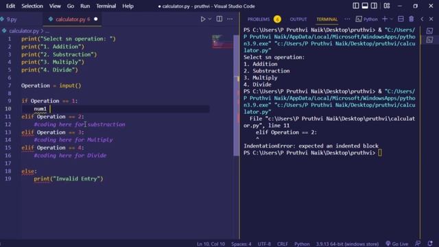Open the run options dropdown arrow
This screenshot has height=247, width=439.
(210, 19)
